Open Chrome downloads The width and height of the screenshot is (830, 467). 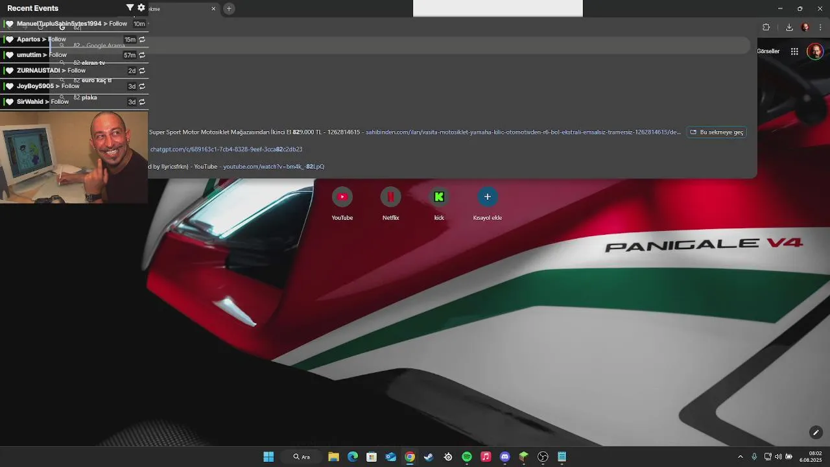[x=789, y=27]
